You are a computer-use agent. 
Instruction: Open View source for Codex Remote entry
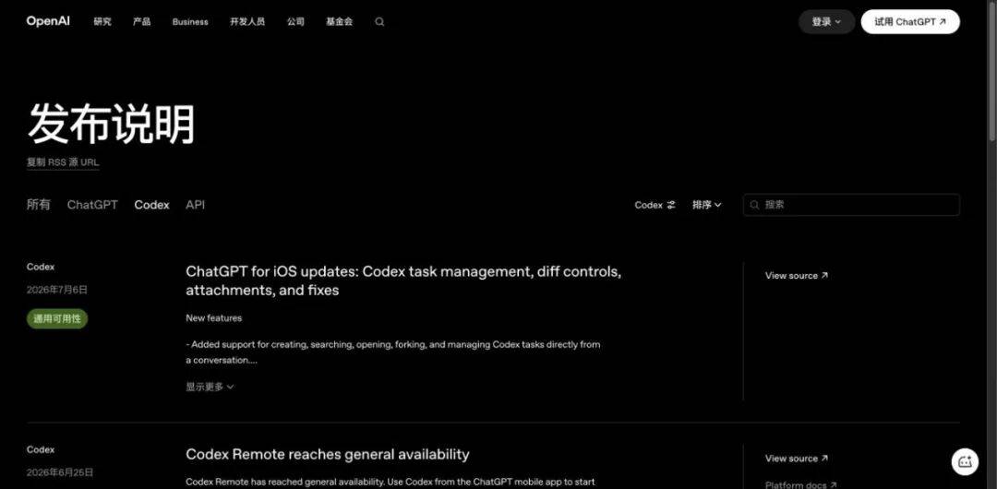797,459
